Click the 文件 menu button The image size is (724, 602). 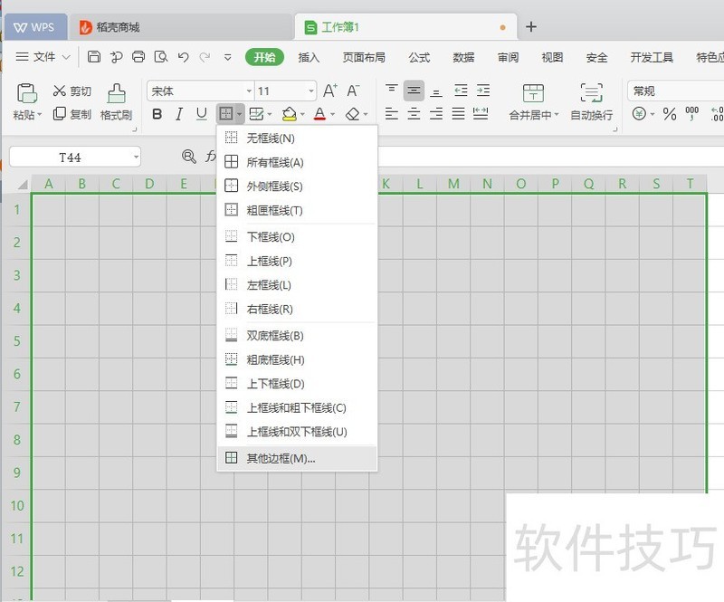coord(43,57)
